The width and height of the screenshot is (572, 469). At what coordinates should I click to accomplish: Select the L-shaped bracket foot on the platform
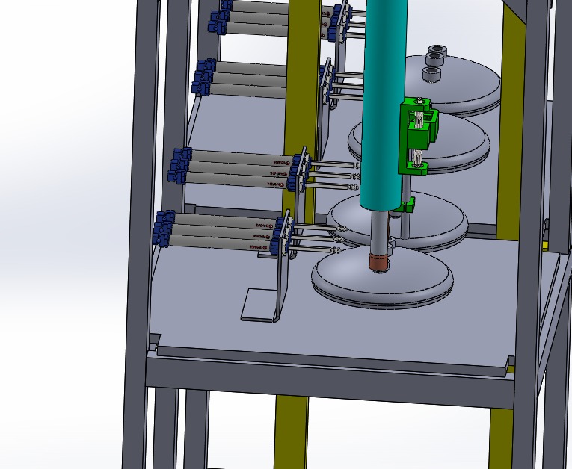(x=258, y=306)
